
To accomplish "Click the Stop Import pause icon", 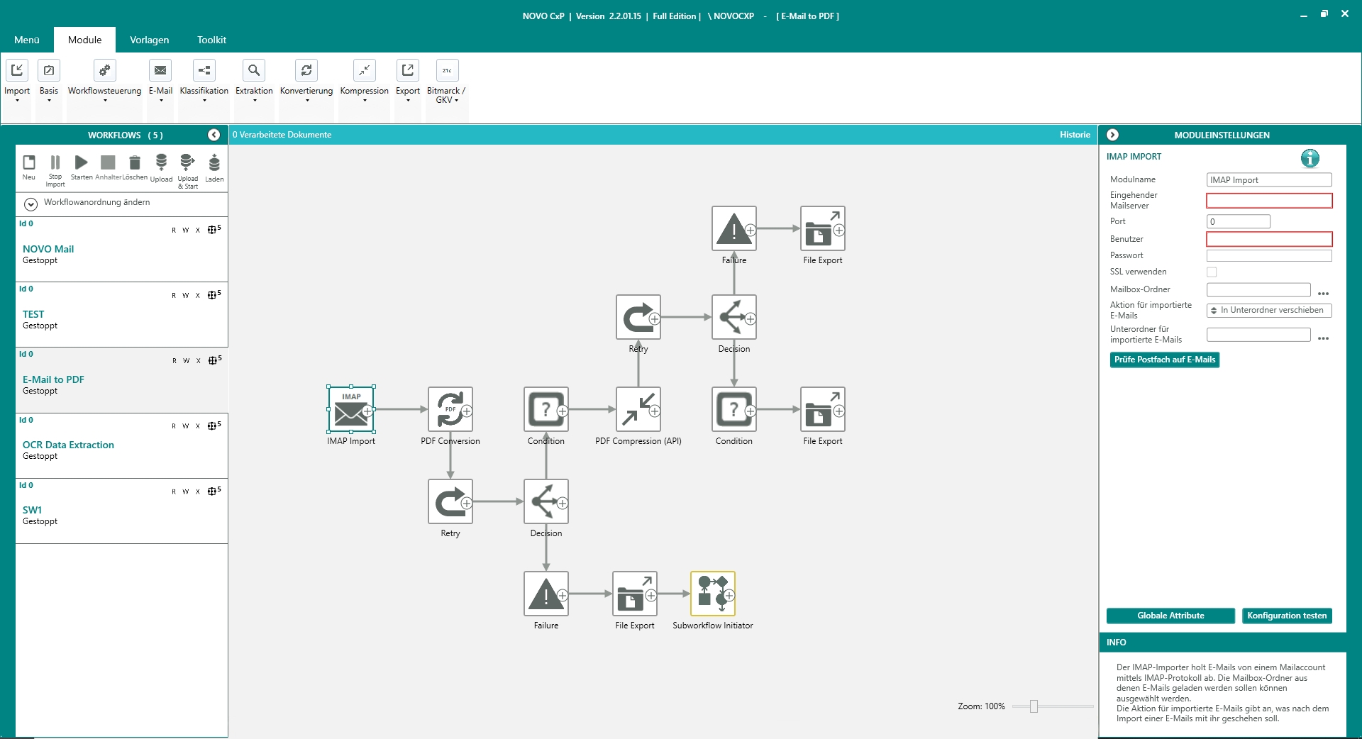I will pos(55,162).
